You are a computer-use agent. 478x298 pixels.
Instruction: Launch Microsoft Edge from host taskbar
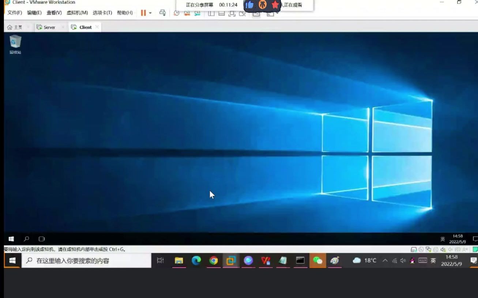click(196, 260)
